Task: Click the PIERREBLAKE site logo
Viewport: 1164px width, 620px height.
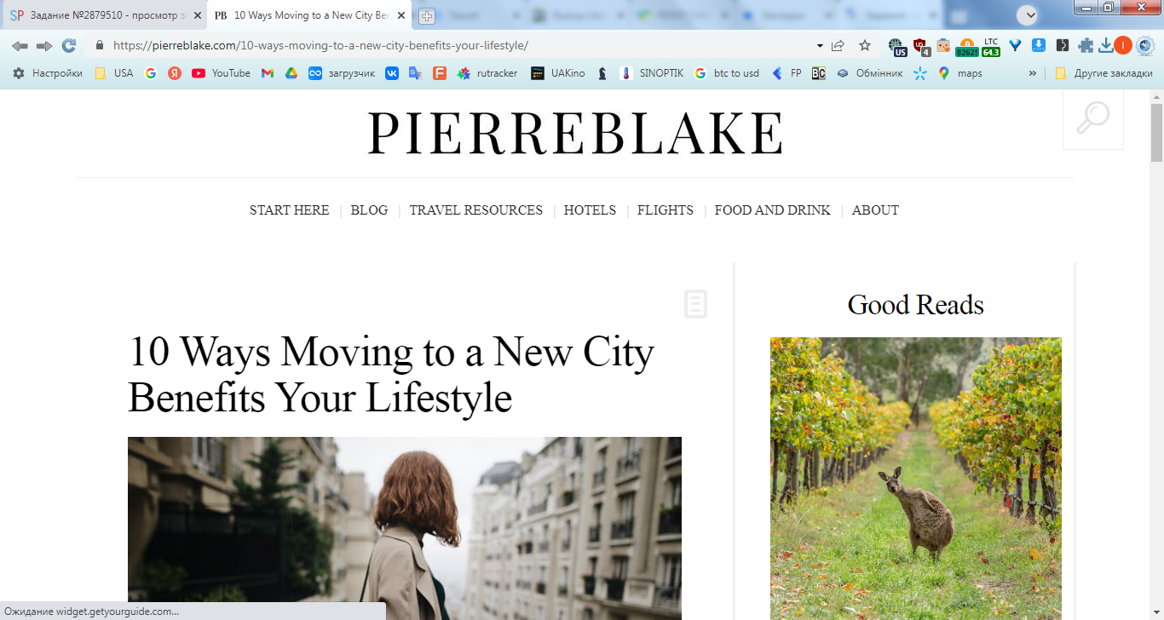Action: [x=575, y=133]
